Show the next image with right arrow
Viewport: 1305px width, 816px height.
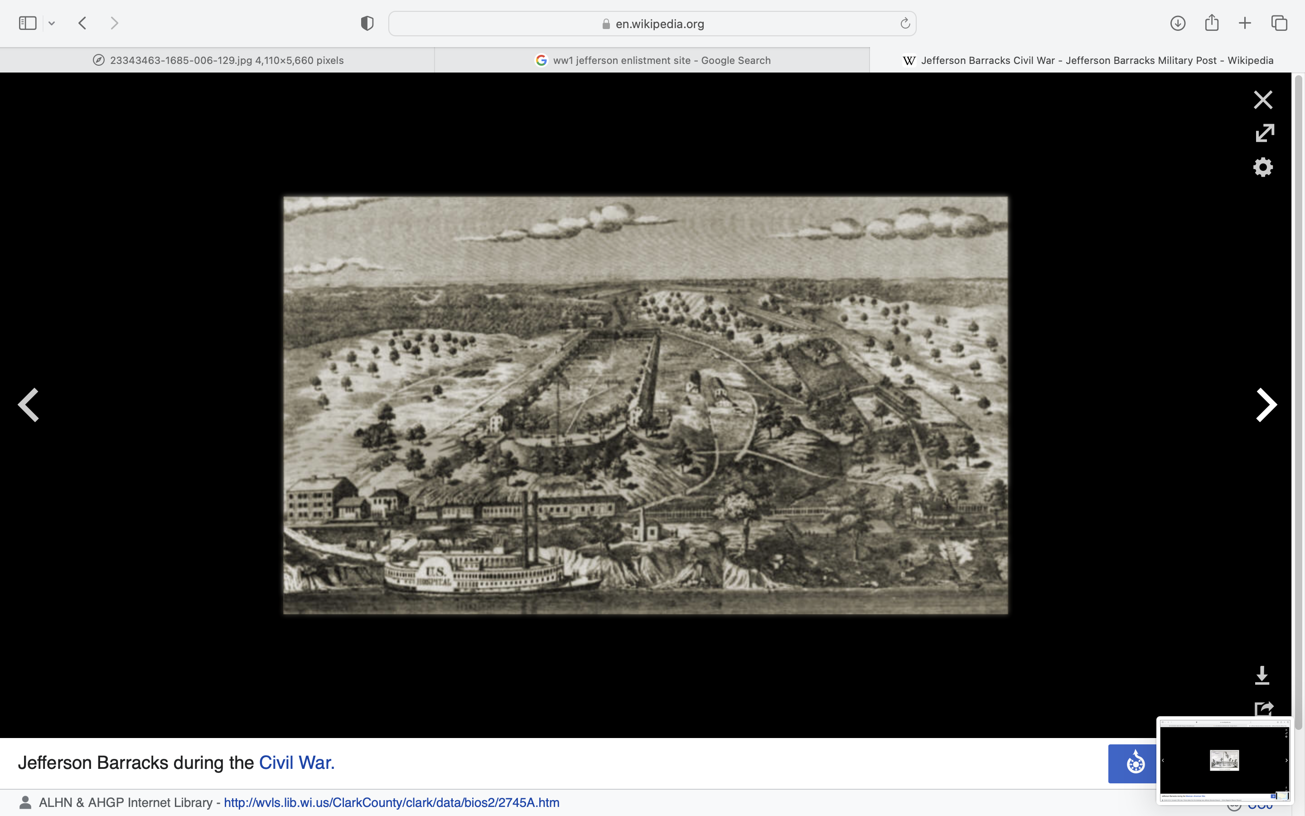click(1266, 405)
